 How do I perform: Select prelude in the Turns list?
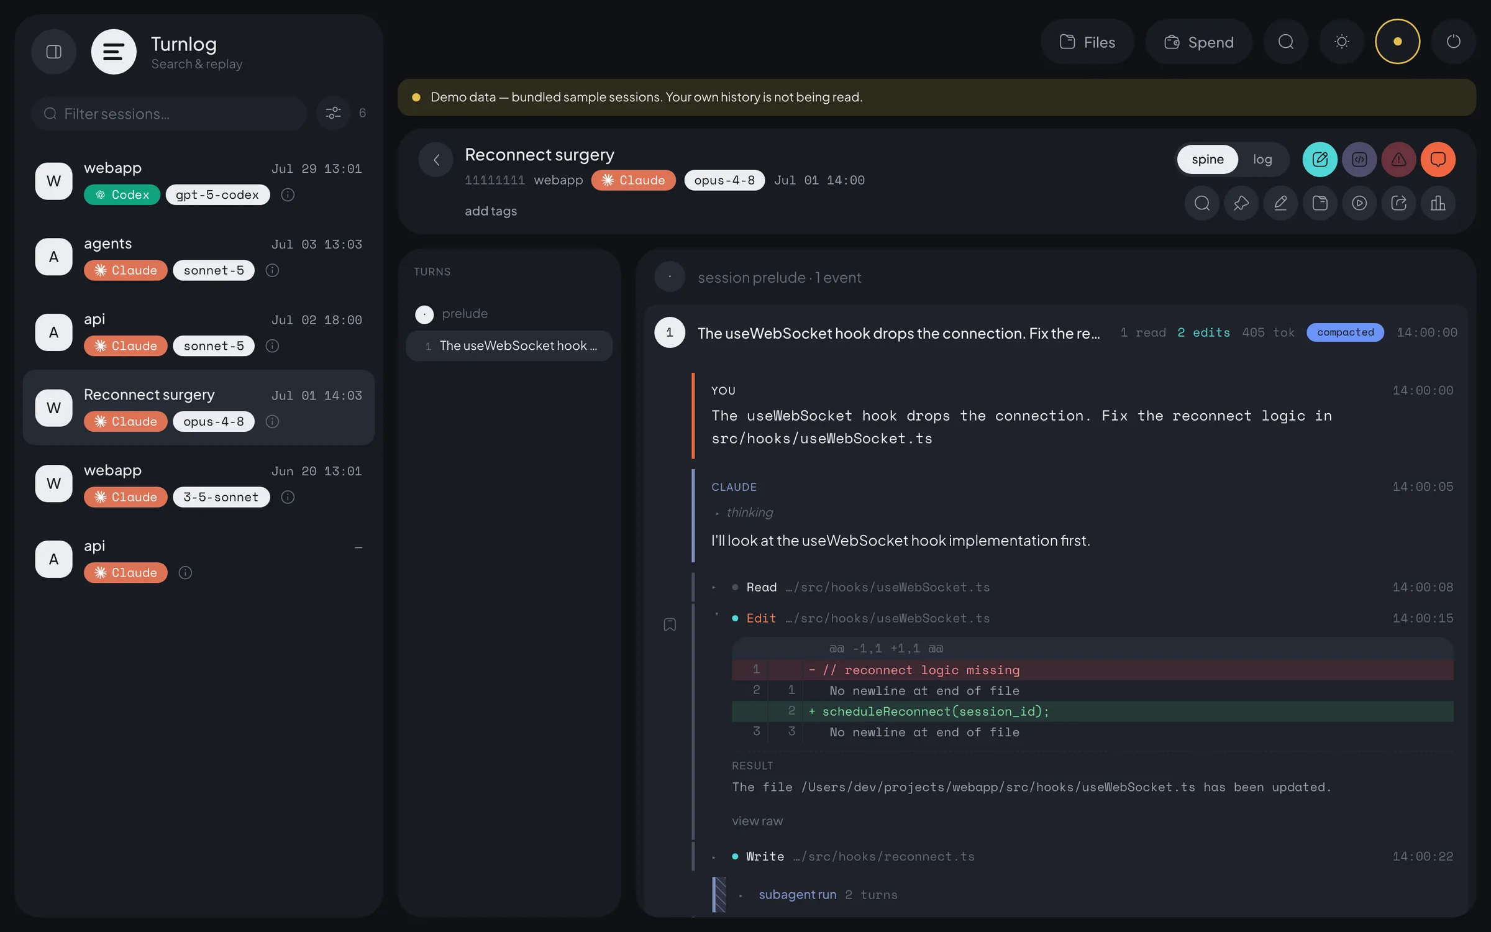pyautogui.click(x=509, y=314)
